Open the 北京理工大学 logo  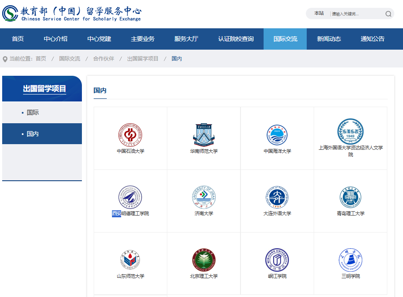point(204,260)
